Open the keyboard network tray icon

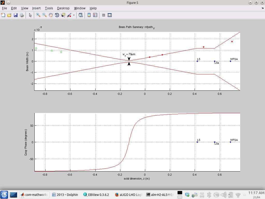click(x=195, y=195)
